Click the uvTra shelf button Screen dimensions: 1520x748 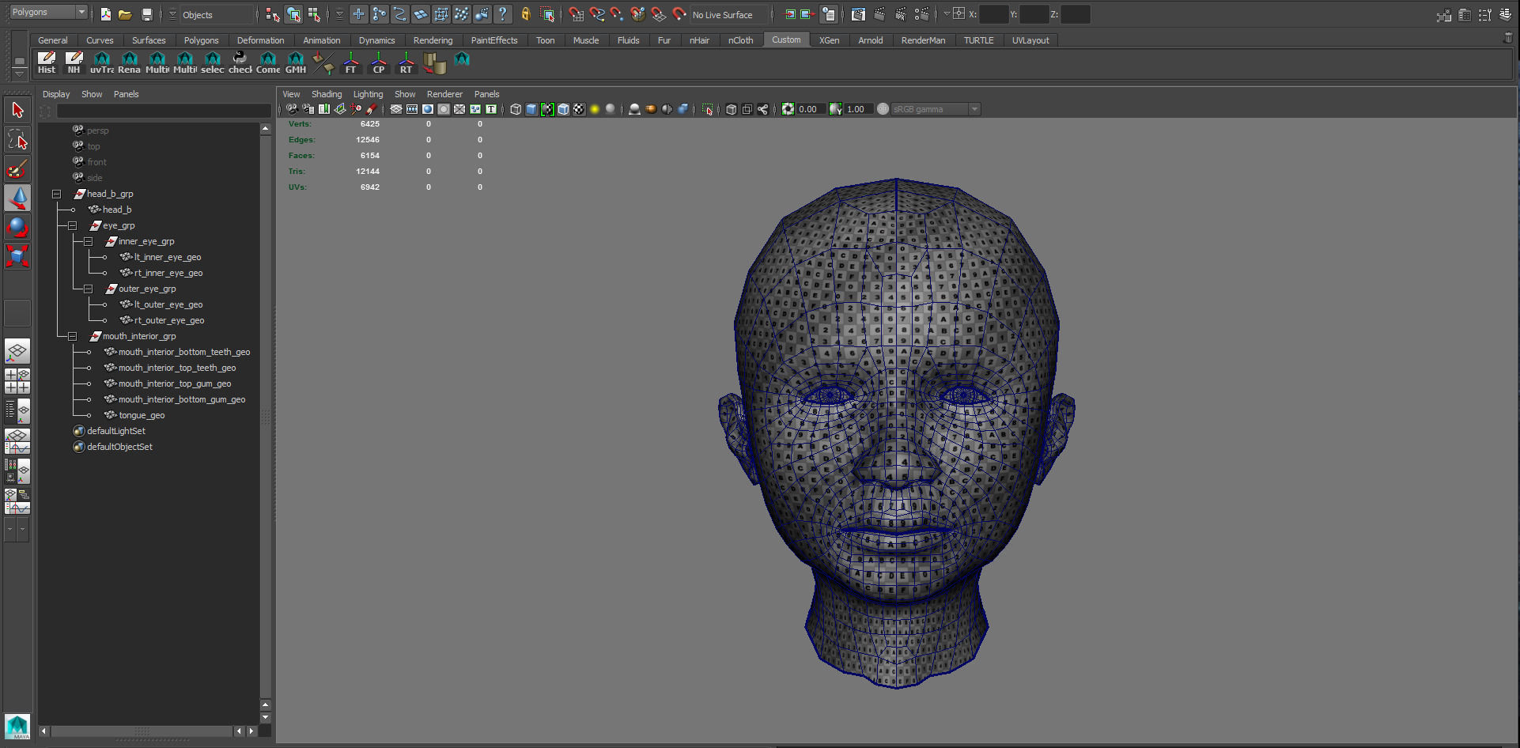[x=102, y=62]
